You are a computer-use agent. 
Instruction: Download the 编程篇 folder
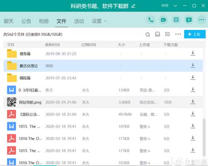tap(193, 77)
